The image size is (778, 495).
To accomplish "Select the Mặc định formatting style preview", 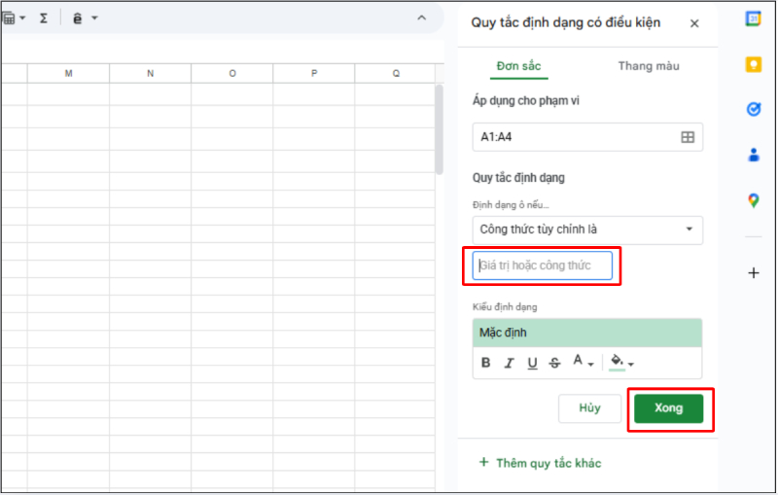I will (587, 333).
